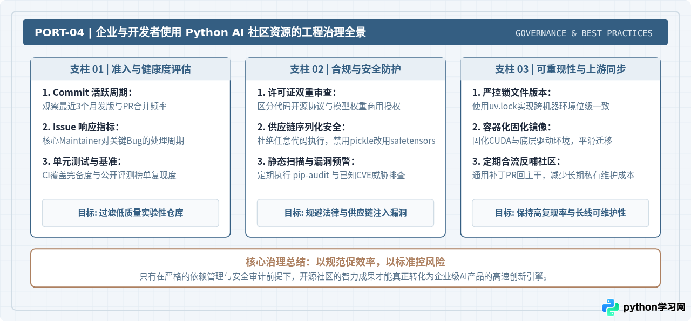Screen dimensions: 691x322
Task: Click text '通用补丁PR回主干,减少长期私有维护成本'
Action: click(553, 175)
